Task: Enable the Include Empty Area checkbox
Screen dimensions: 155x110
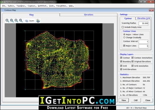Action: pyautogui.click(x=123, y=27)
